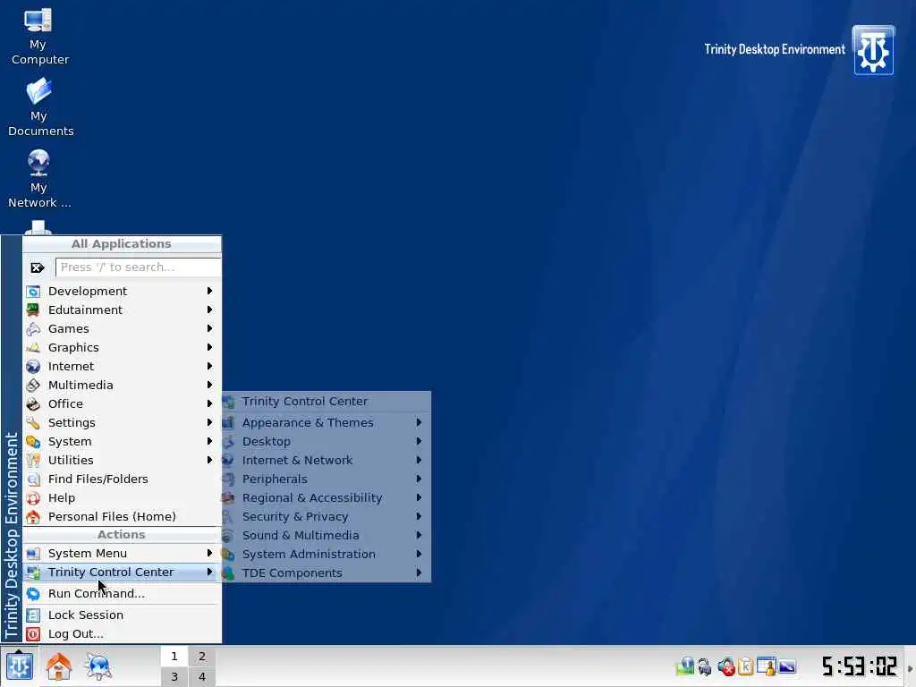This screenshot has width=916, height=687.
Task: Click the digital clock on the panel
Action: click(x=859, y=666)
